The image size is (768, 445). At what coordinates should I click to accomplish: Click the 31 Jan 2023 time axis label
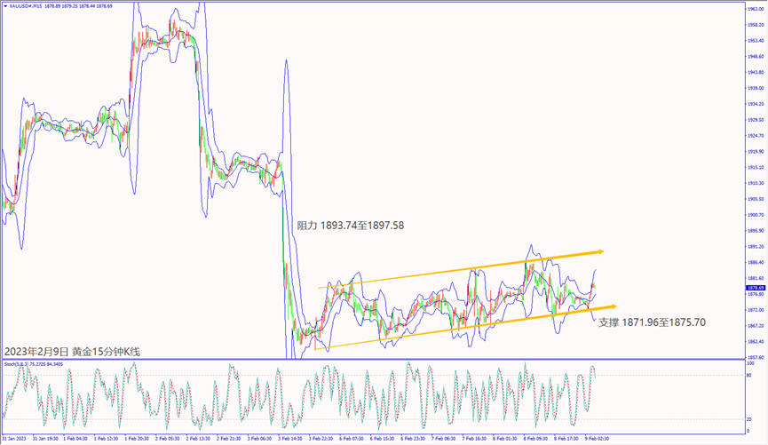[15, 439]
